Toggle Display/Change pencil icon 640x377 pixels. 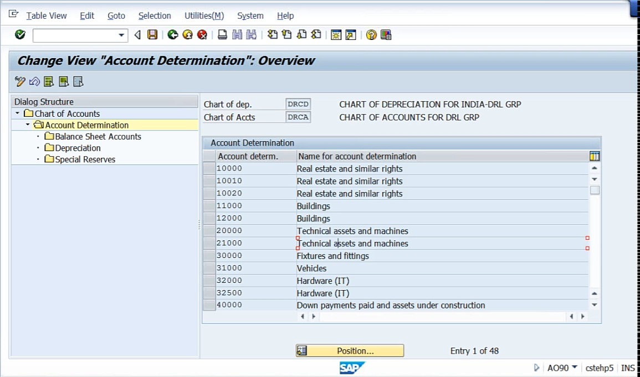(19, 81)
